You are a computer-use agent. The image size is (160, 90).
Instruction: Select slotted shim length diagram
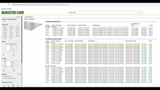pyautogui.click(x=15, y=63)
